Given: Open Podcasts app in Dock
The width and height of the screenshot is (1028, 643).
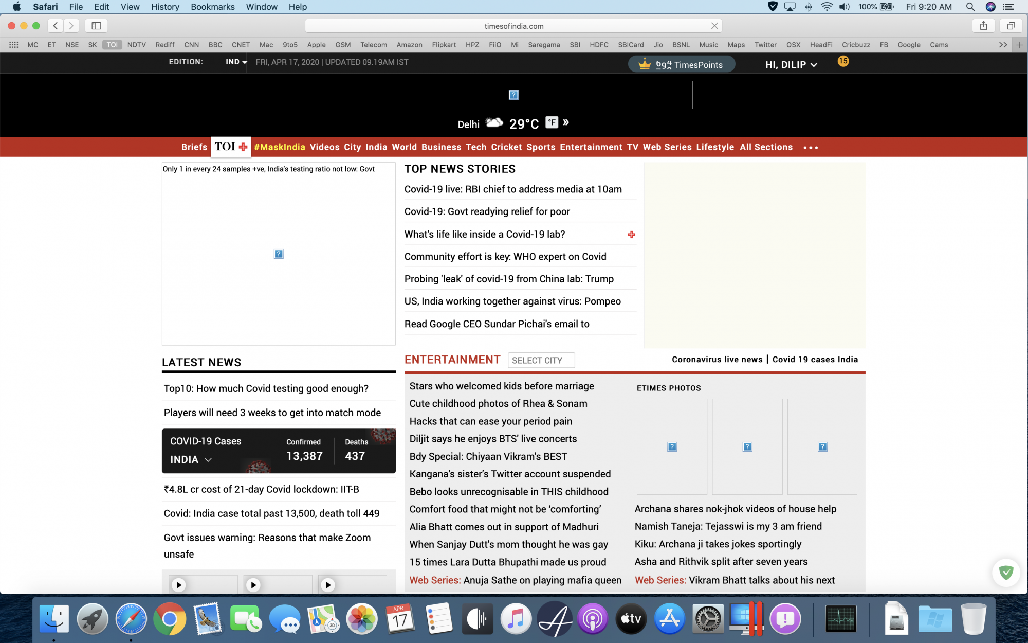Looking at the screenshot, I should 592,618.
